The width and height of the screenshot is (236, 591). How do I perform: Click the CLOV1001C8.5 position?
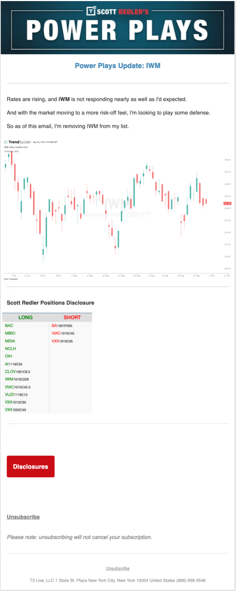pyautogui.click(x=18, y=372)
